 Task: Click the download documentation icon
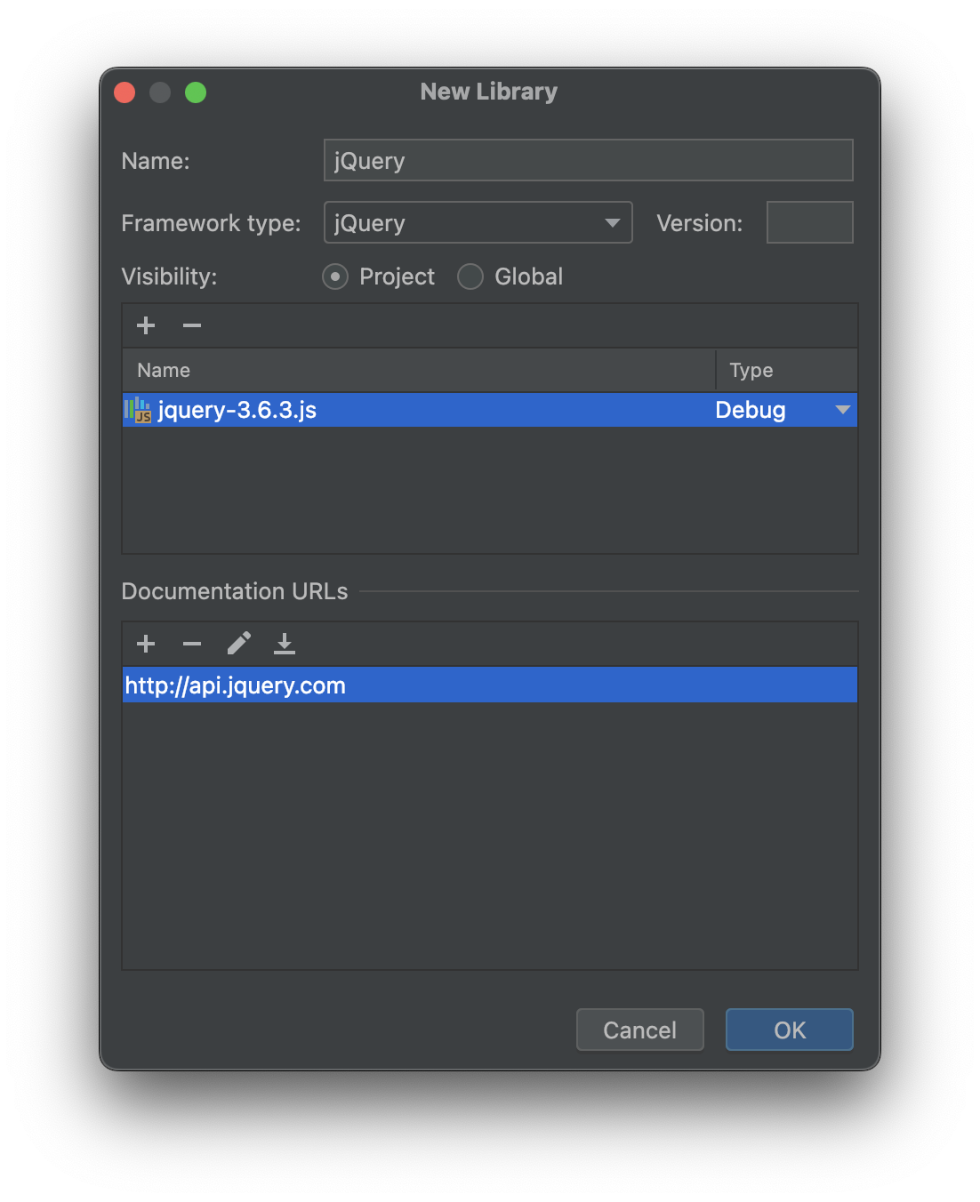click(x=285, y=643)
